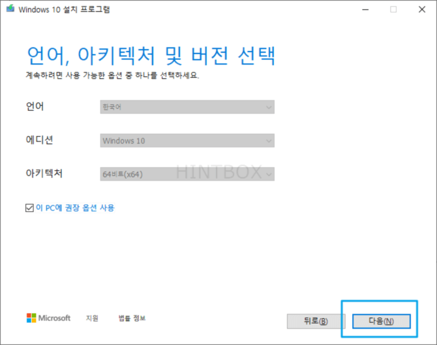Click the 뒤로(B) button

316,322
